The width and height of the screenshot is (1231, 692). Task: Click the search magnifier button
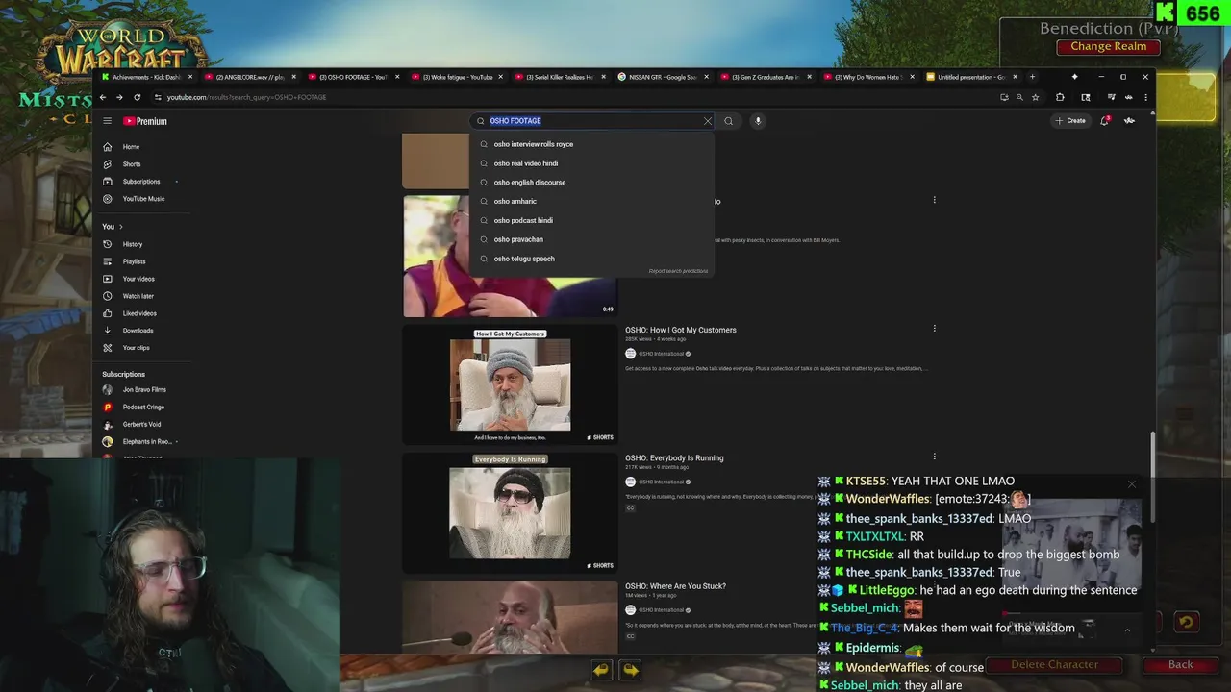click(728, 121)
